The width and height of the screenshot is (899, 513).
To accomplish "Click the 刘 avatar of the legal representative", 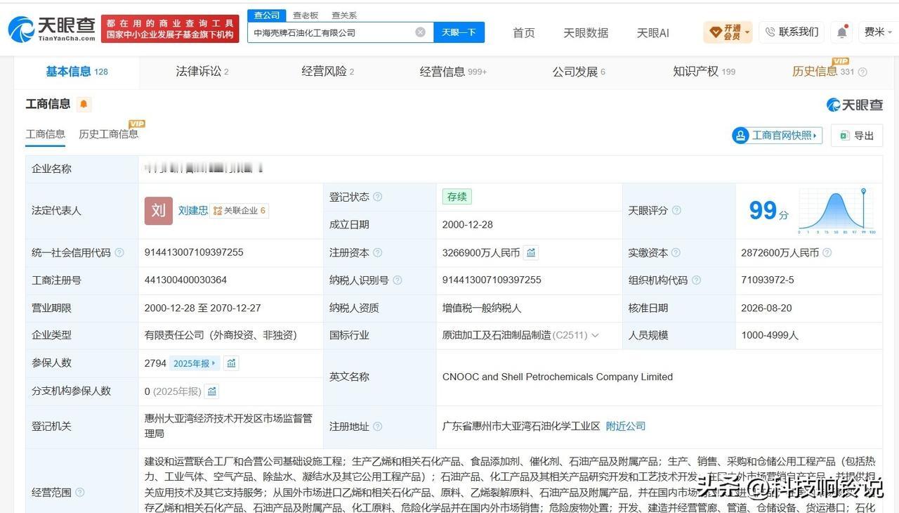I will click(x=159, y=211).
